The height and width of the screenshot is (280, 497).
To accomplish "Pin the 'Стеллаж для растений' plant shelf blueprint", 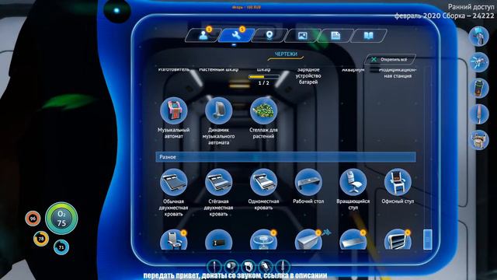I will (263, 110).
